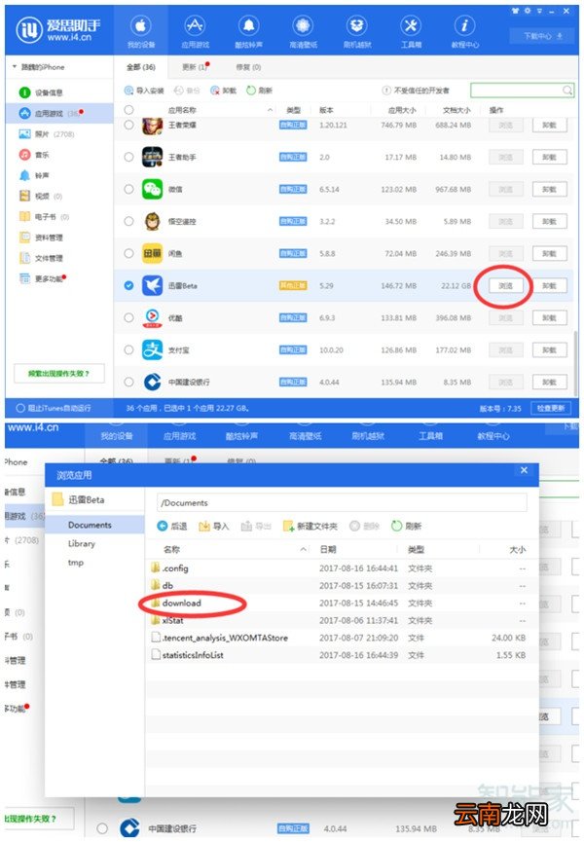Click 导入 in the 浏览应用 dialog toolbar
The height and width of the screenshot is (842, 584).
tap(213, 526)
